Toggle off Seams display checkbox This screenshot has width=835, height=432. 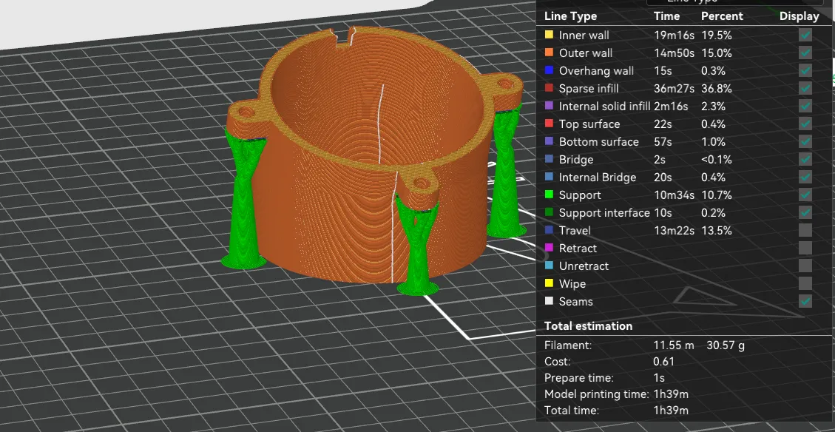[805, 301]
